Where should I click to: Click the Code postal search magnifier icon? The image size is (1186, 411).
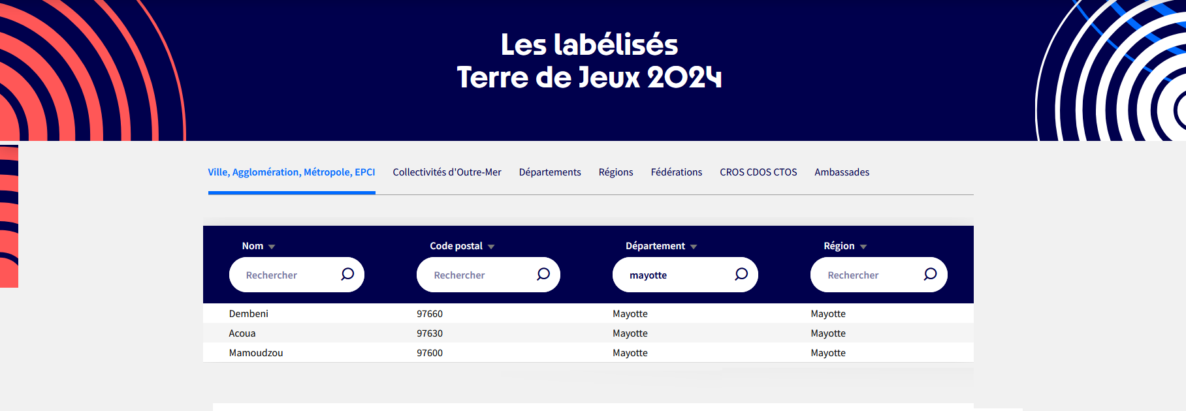click(x=543, y=274)
